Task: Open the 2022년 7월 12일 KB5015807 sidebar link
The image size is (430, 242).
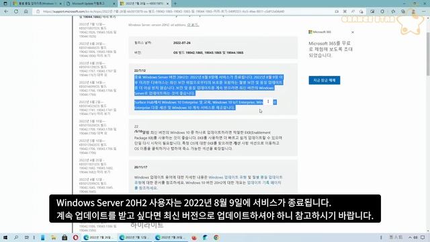Action: [97, 30]
